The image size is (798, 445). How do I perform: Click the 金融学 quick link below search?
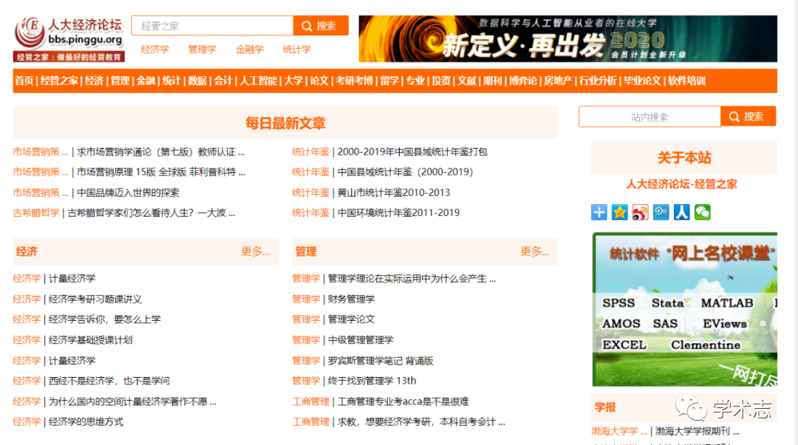point(250,50)
